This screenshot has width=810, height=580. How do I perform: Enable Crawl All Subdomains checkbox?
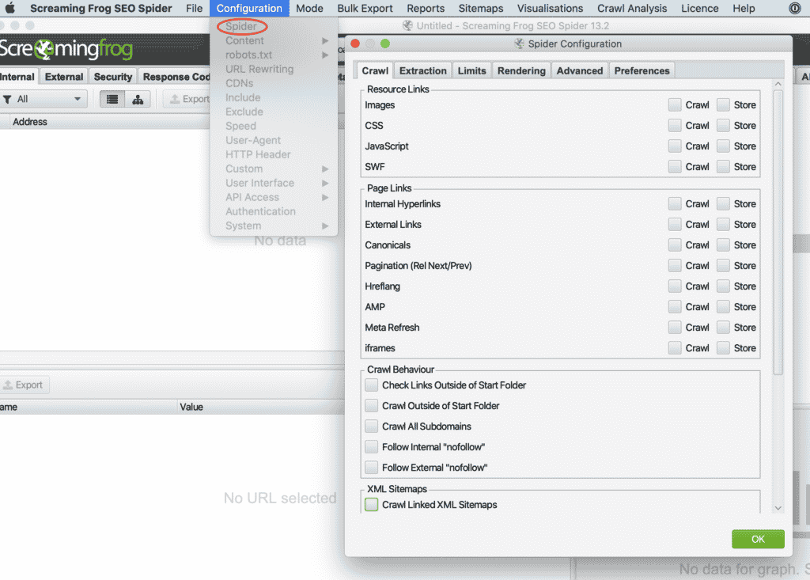tap(372, 426)
